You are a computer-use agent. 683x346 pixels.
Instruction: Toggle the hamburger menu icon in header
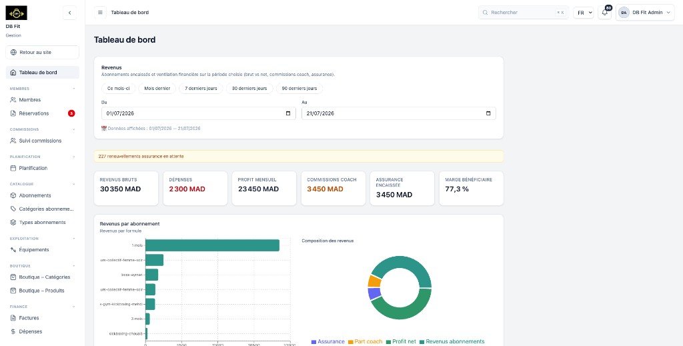100,13
